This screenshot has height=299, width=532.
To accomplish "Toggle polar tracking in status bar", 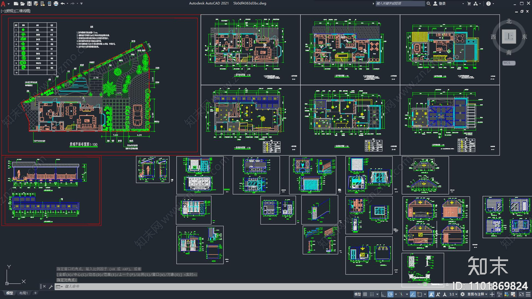I will click(390, 294).
